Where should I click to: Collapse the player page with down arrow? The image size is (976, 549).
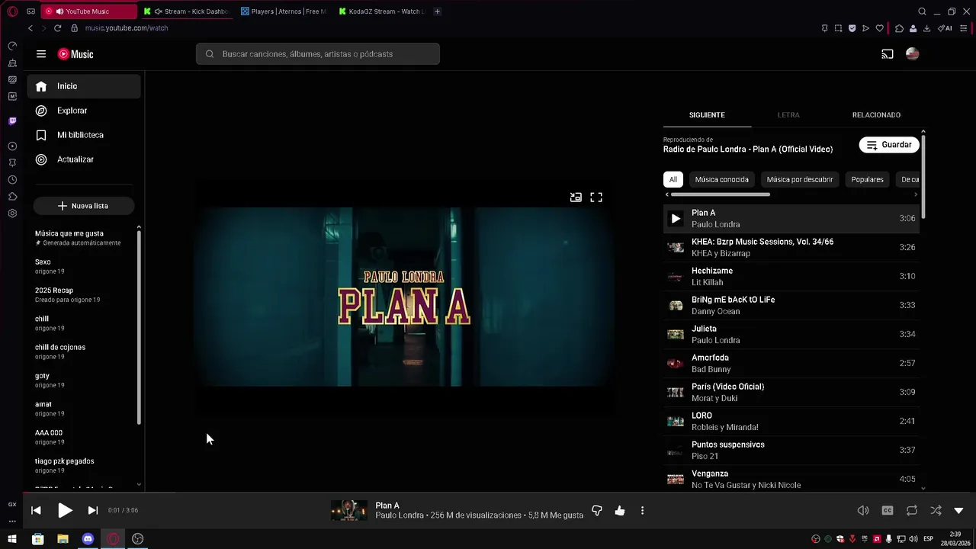(x=959, y=511)
